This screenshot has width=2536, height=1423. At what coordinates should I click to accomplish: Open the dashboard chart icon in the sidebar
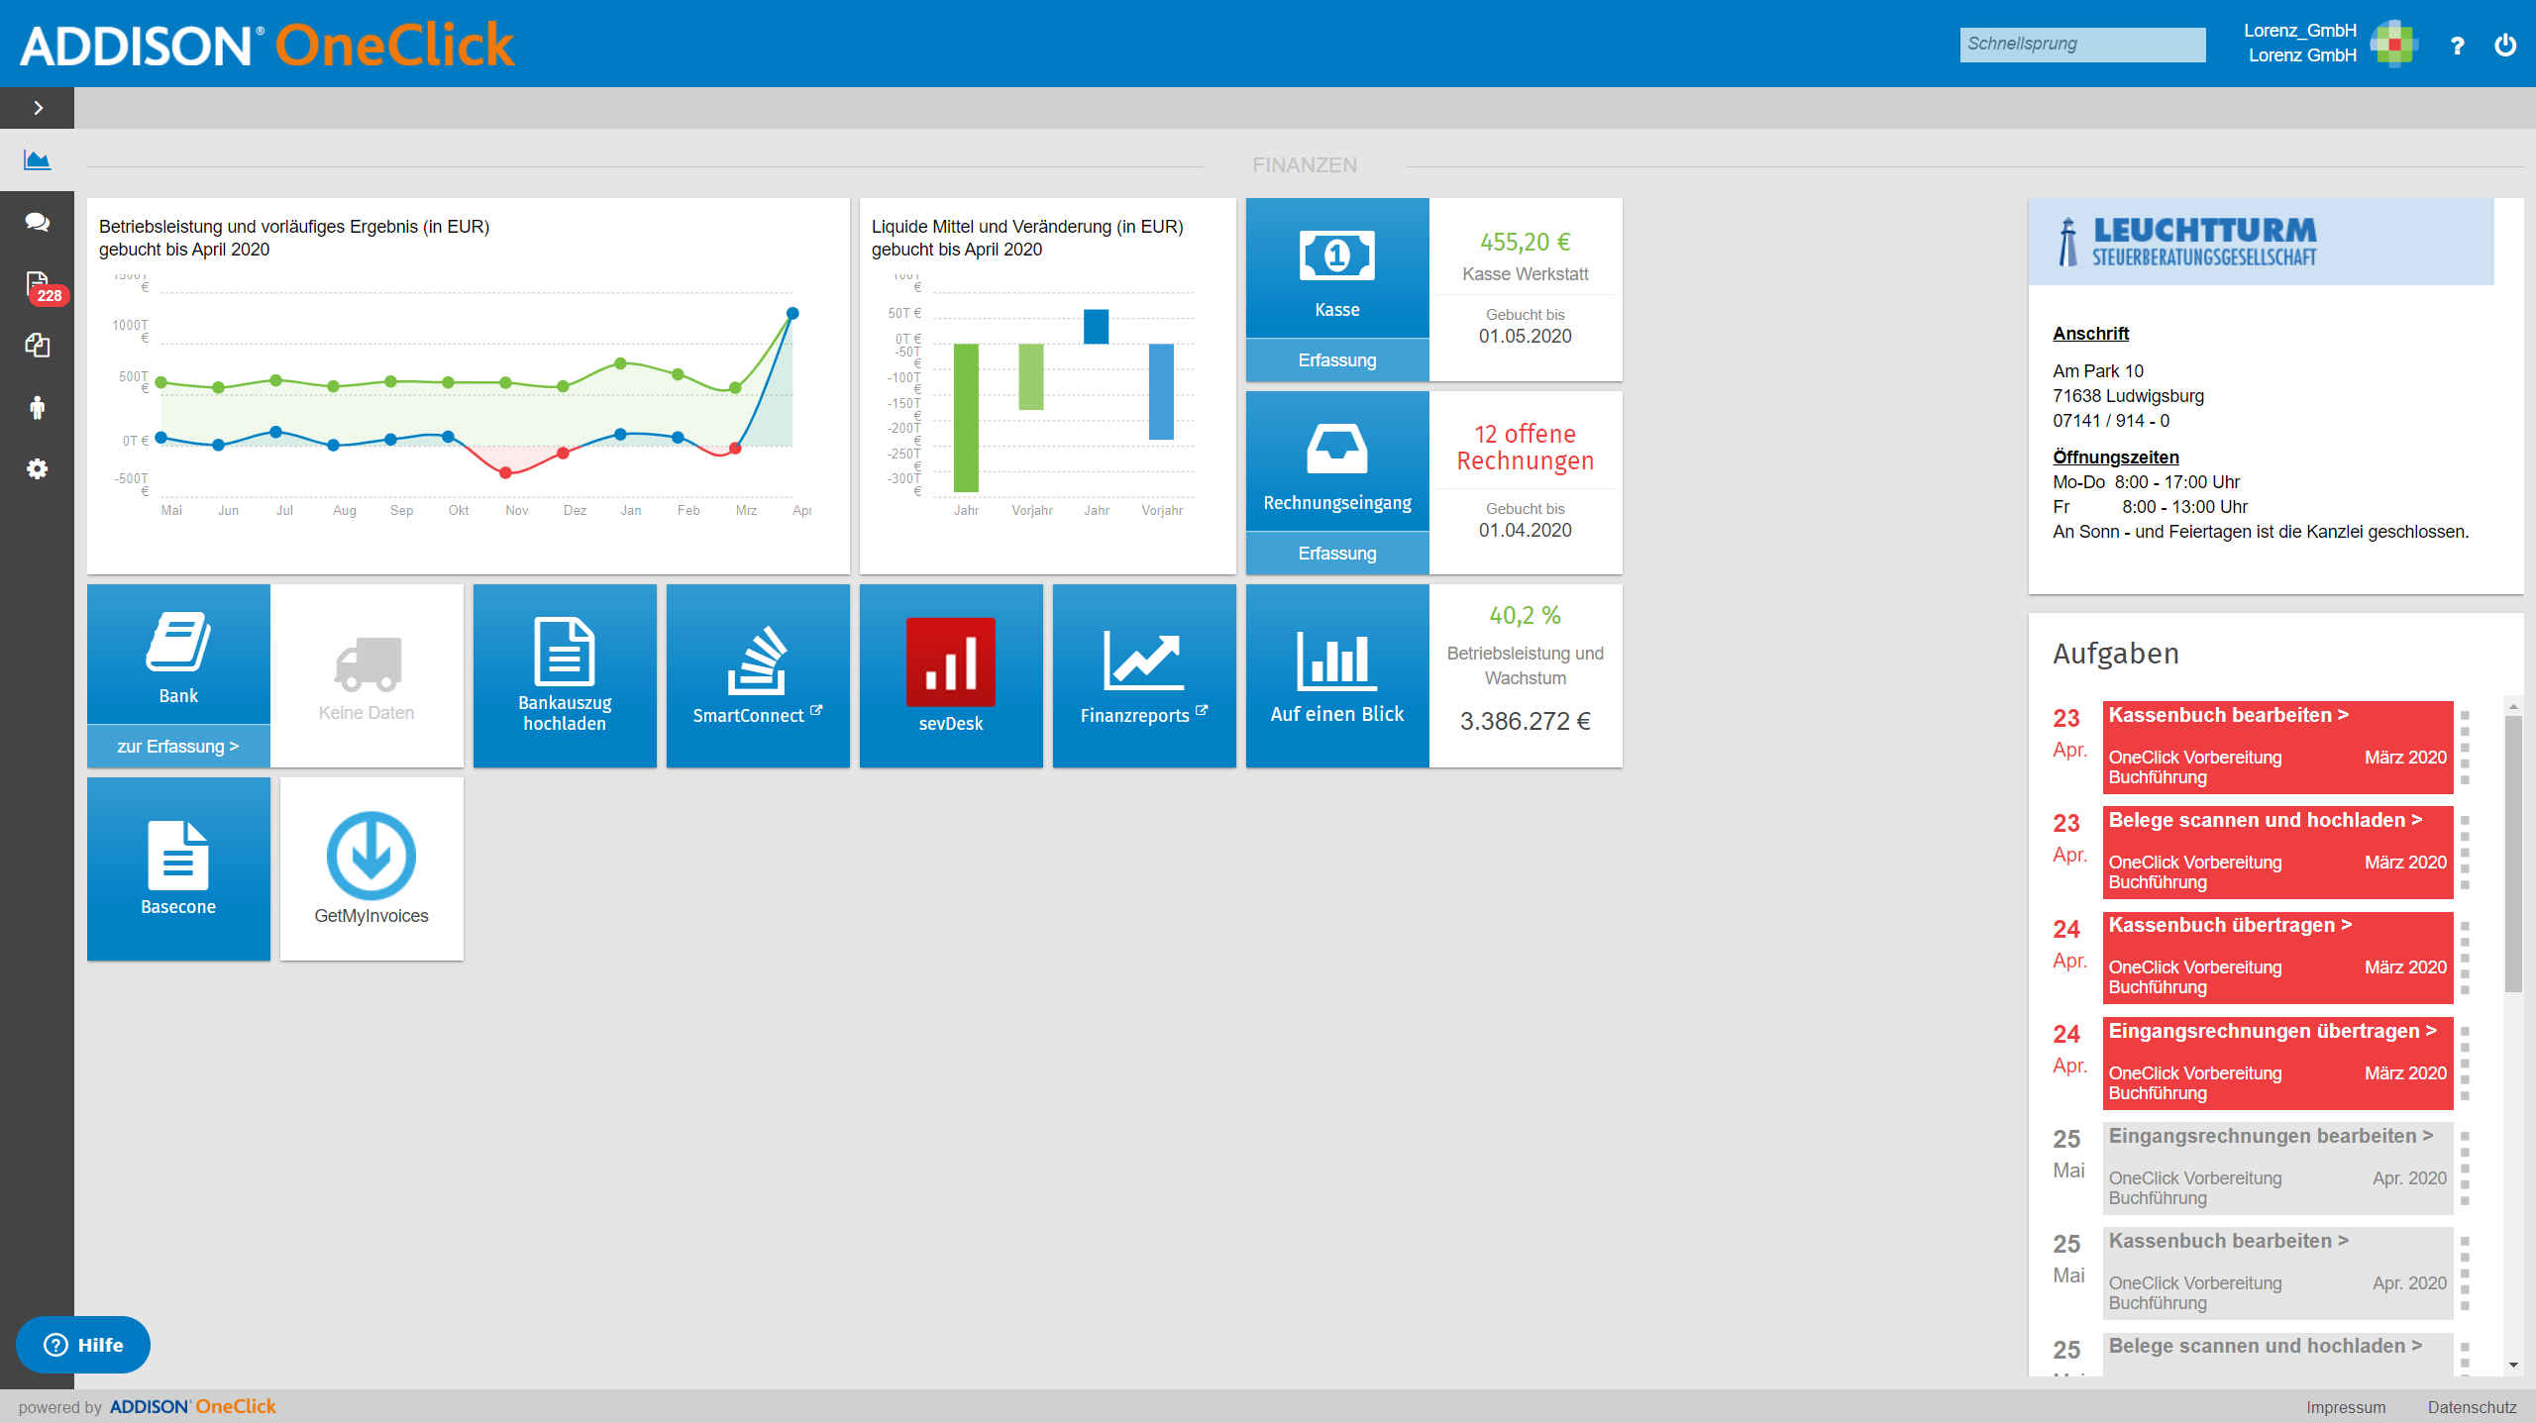point(38,159)
